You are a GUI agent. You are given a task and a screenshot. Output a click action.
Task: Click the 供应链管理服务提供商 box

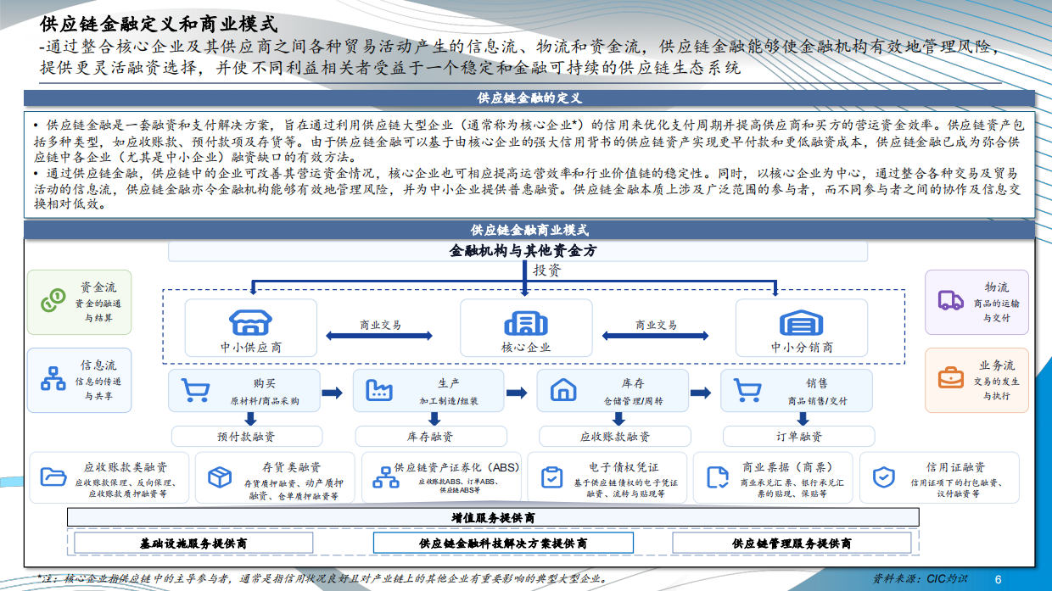coord(792,543)
